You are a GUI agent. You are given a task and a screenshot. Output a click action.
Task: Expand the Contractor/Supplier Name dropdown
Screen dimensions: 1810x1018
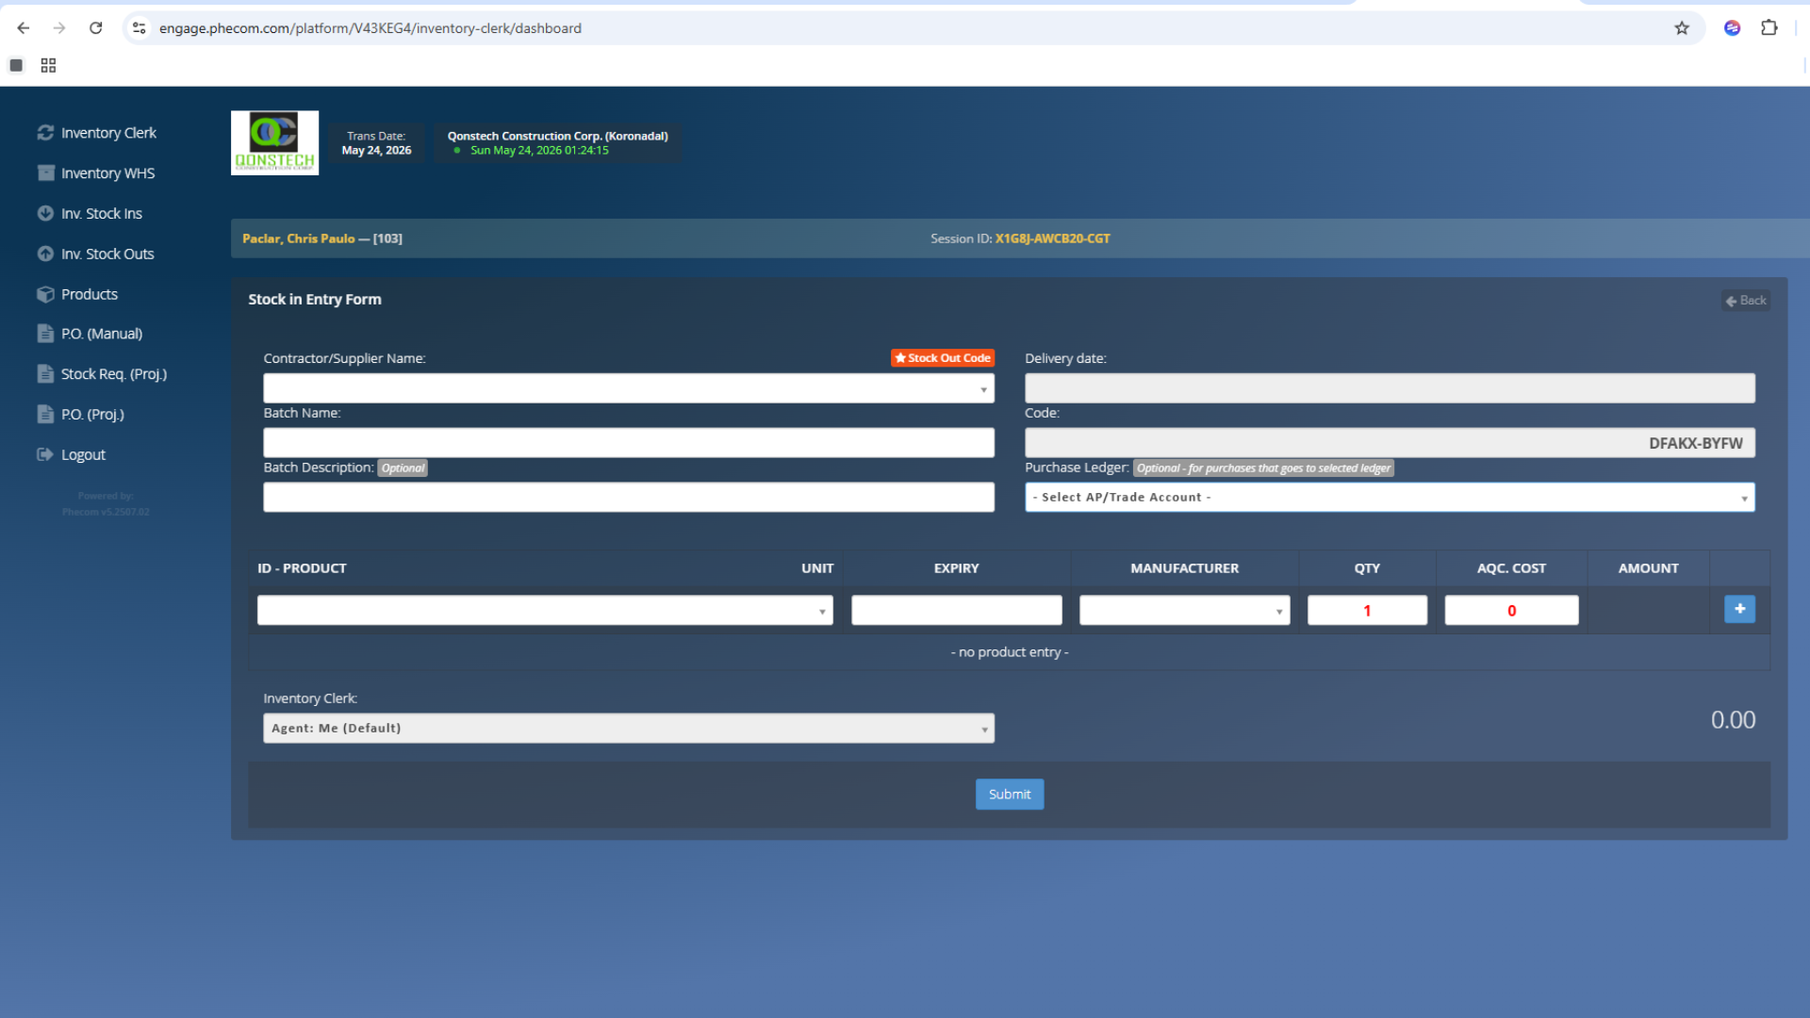click(x=629, y=388)
